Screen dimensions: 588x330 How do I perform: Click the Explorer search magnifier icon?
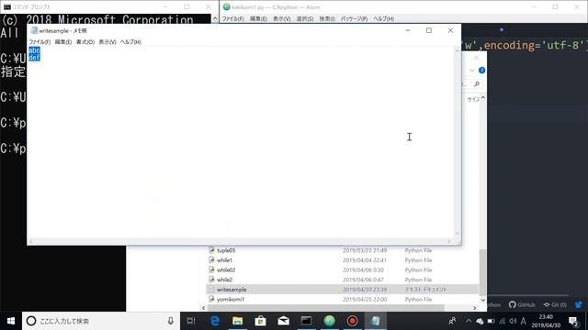pos(477,84)
